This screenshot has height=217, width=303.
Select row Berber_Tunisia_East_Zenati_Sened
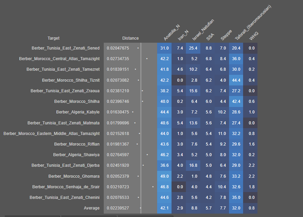pos(66,48)
